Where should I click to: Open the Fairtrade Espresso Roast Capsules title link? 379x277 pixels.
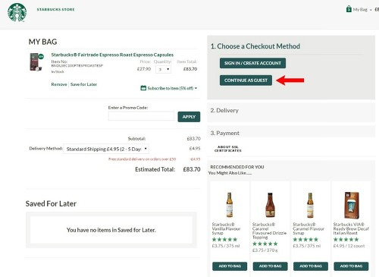[x=112, y=55]
